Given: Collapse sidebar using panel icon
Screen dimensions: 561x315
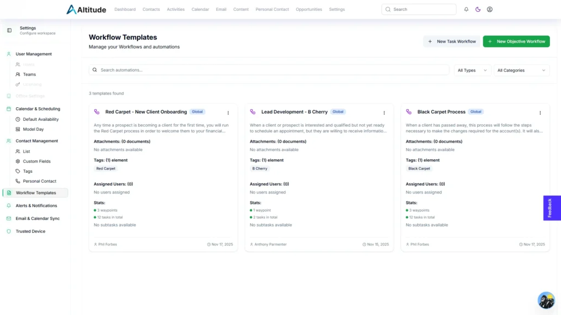Looking at the screenshot, I should point(9,30).
